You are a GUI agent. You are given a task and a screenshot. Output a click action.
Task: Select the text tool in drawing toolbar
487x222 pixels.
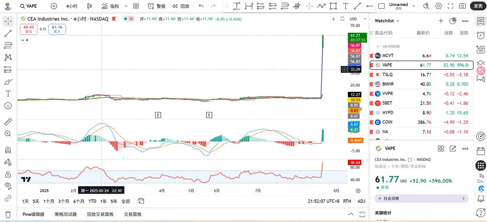click(x=345, y=6)
